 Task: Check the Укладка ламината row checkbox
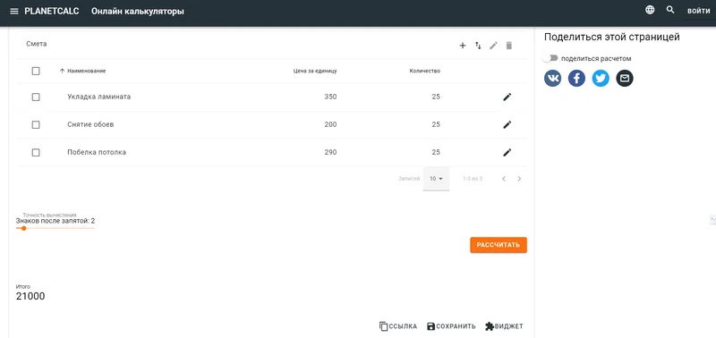[x=36, y=97]
